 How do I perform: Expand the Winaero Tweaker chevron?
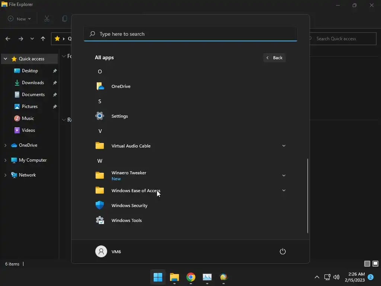tap(284, 175)
